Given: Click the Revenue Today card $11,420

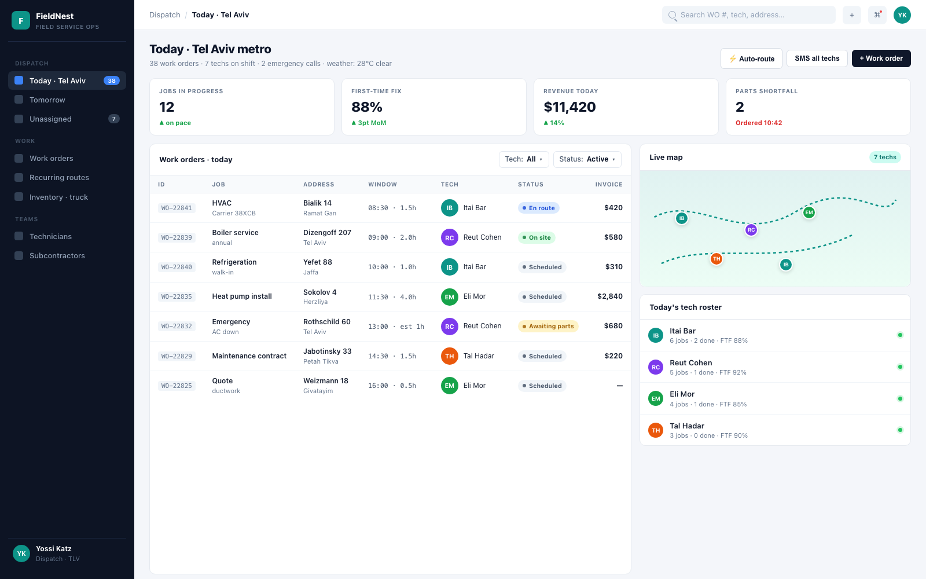Looking at the screenshot, I should 626,107.
